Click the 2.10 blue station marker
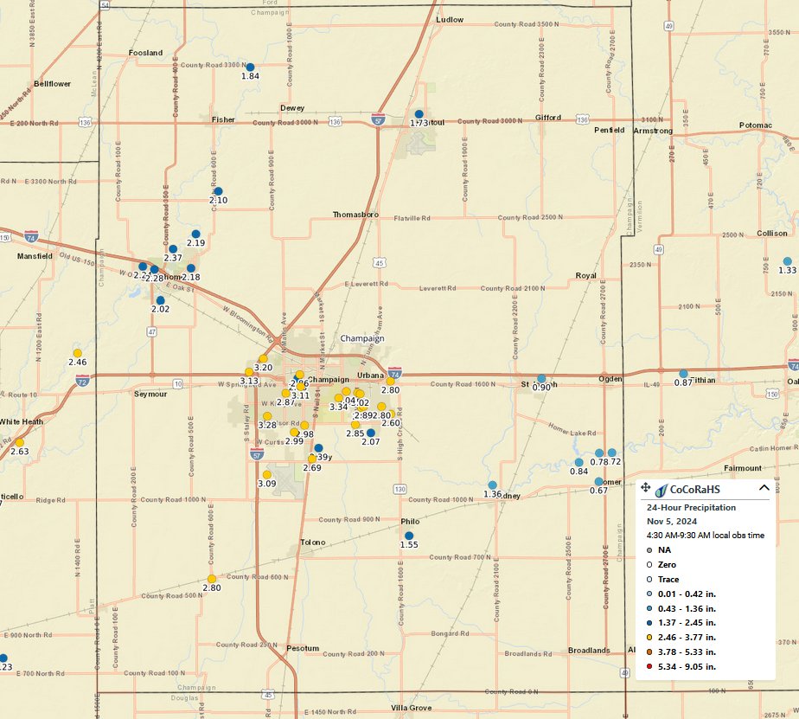 click(x=218, y=191)
